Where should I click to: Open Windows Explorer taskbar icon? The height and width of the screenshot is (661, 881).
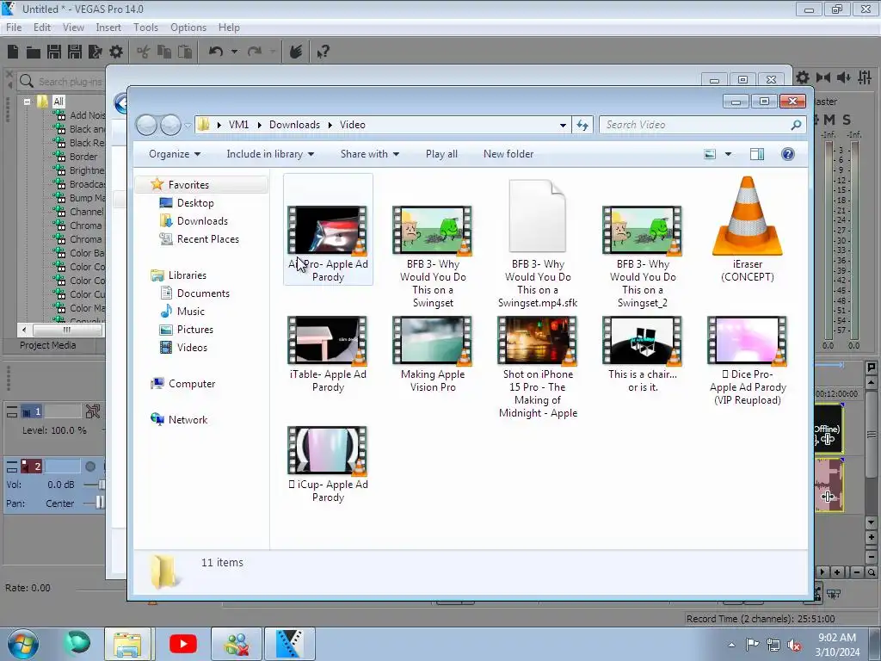[127, 644]
